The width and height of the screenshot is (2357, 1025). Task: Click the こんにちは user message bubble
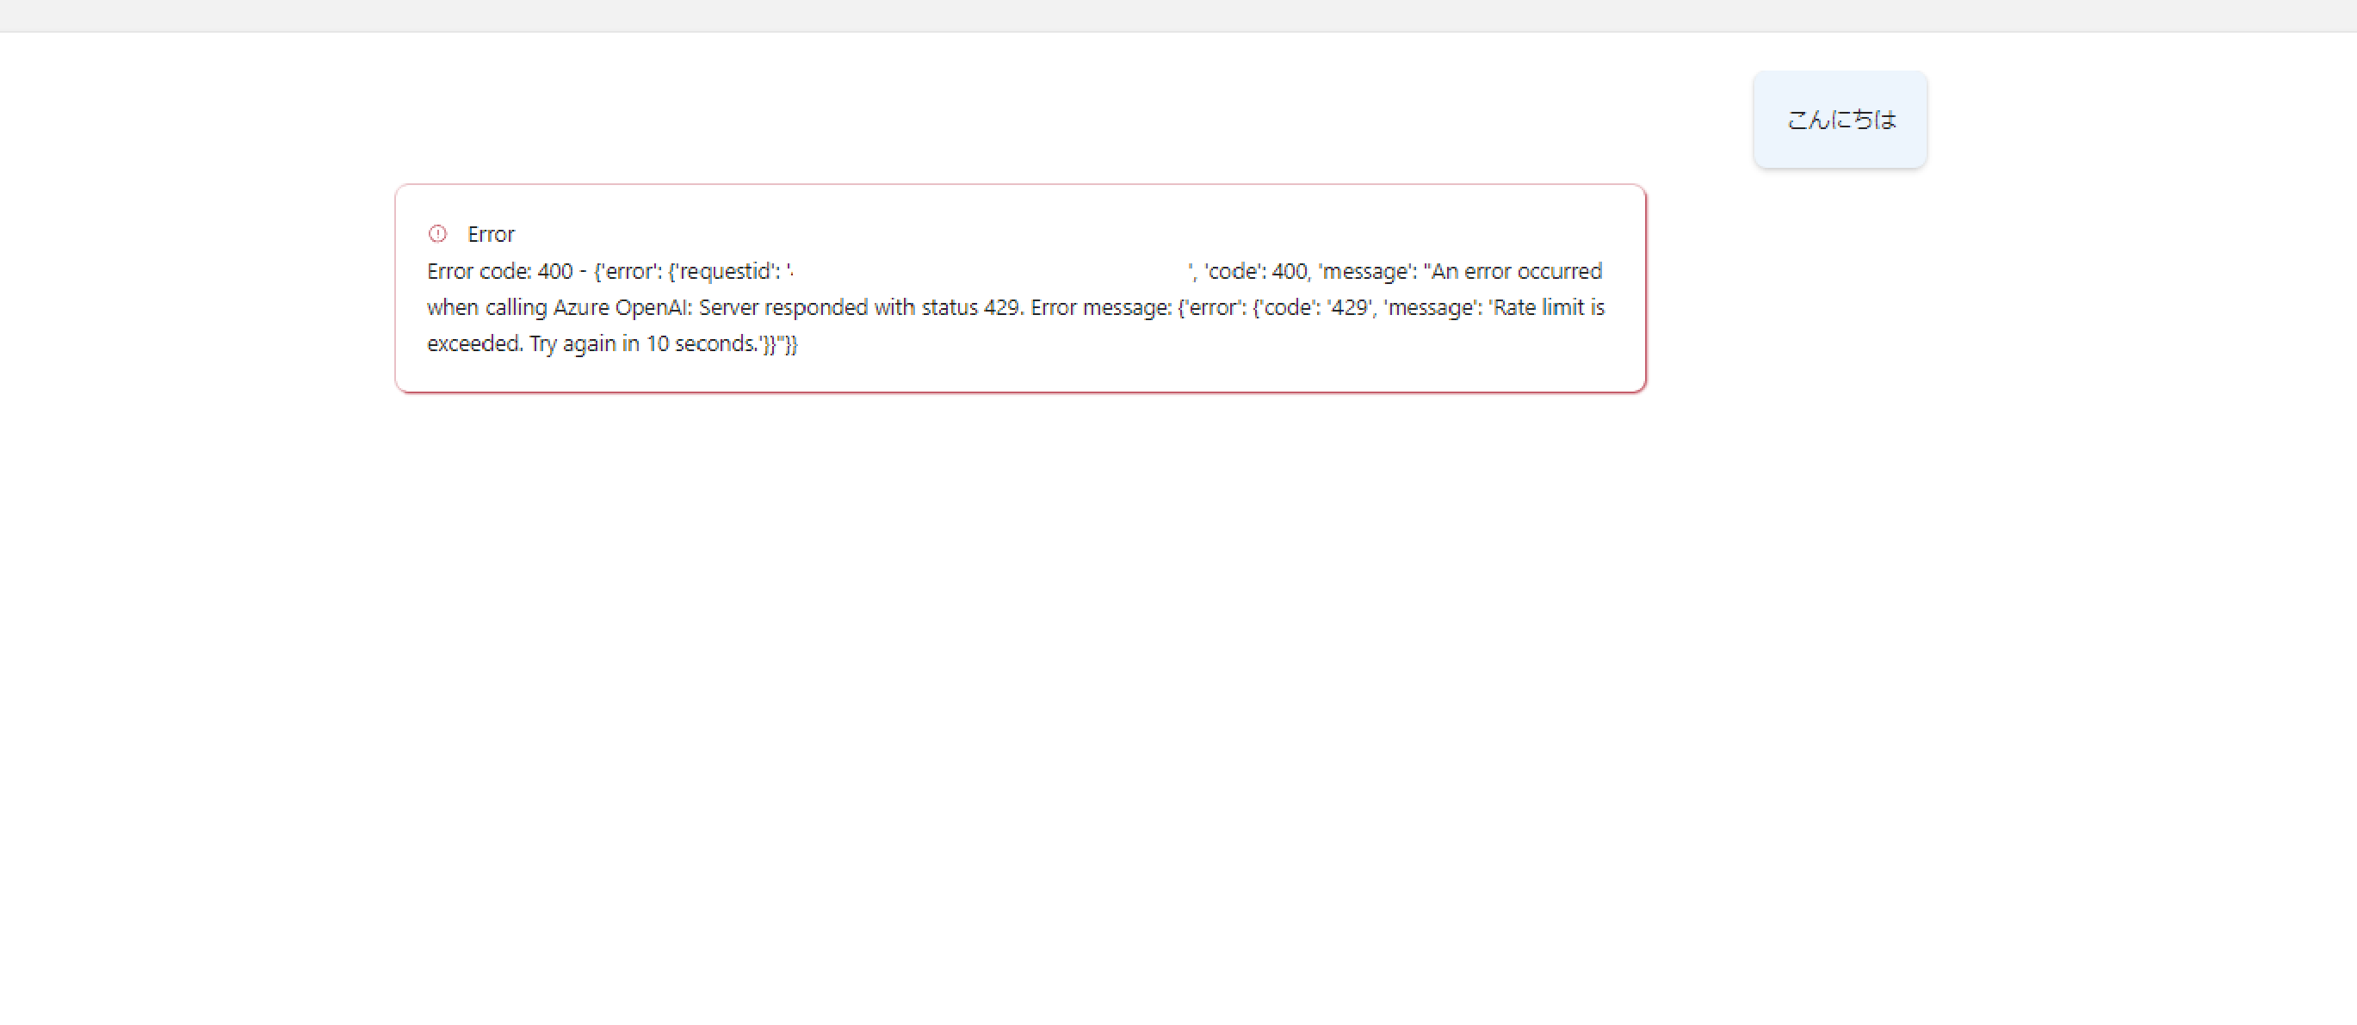(1840, 120)
